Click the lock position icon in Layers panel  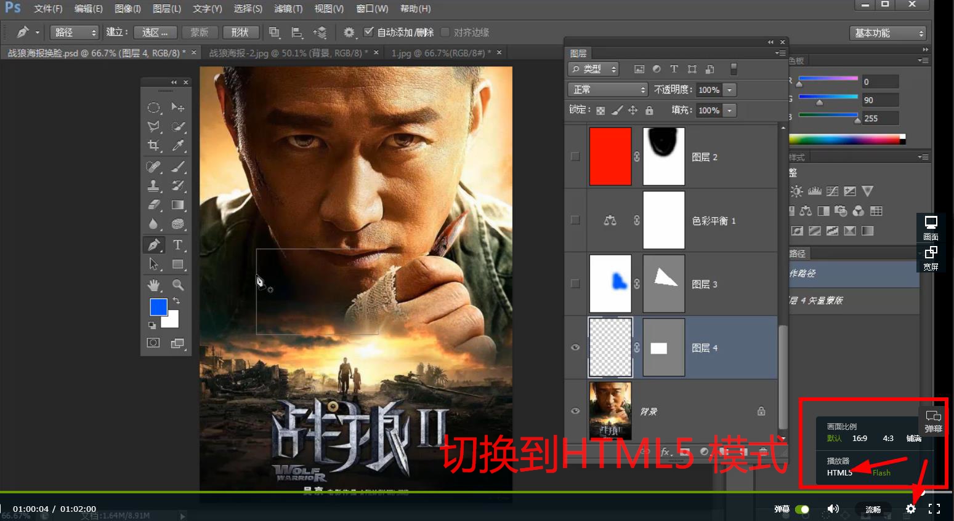click(x=633, y=110)
